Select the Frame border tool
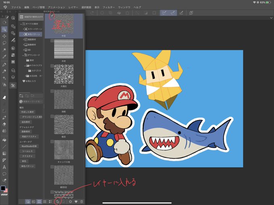The image size is (274, 205). pos(4,160)
